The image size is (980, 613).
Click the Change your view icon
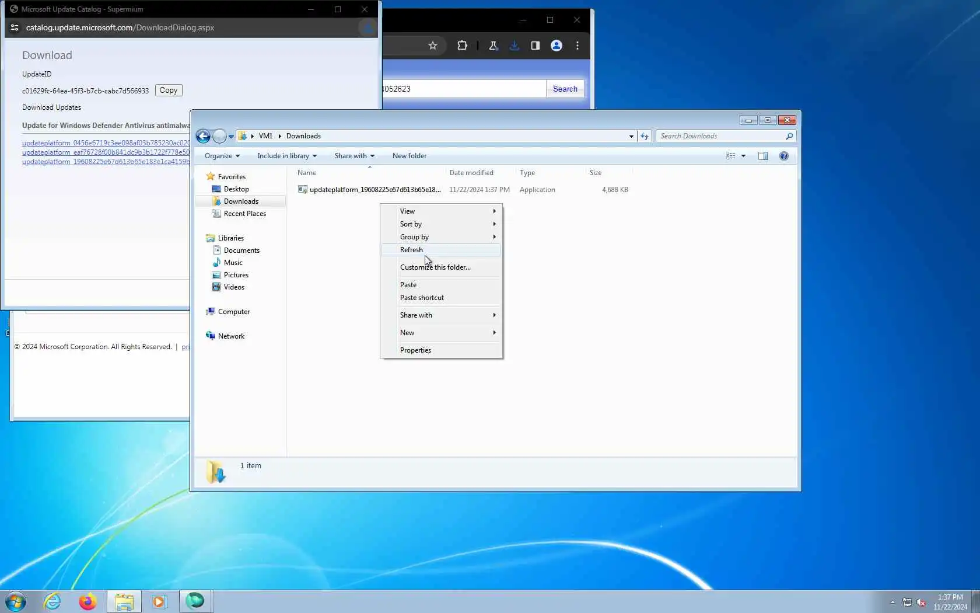730,156
